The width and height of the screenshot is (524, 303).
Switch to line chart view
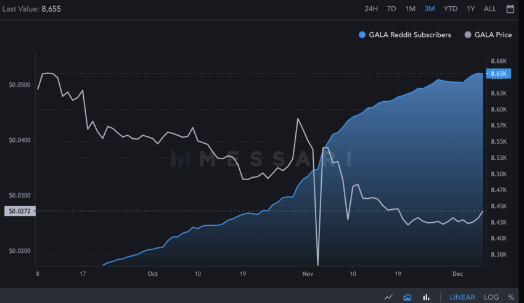(388, 297)
